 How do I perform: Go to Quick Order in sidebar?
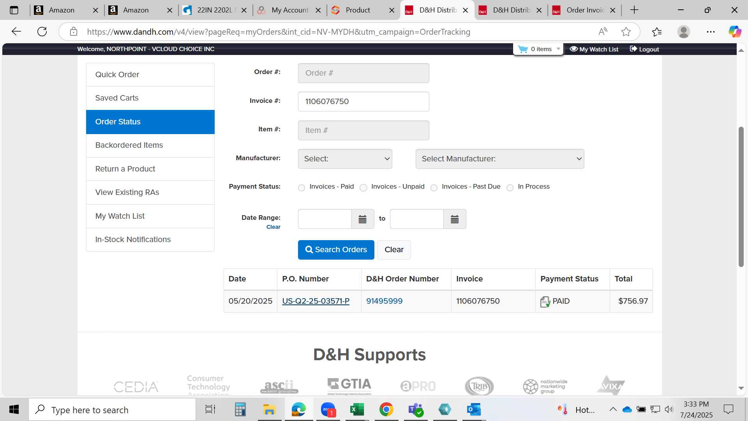150,74
